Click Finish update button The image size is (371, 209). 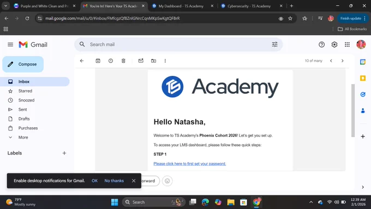pos(352,18)
